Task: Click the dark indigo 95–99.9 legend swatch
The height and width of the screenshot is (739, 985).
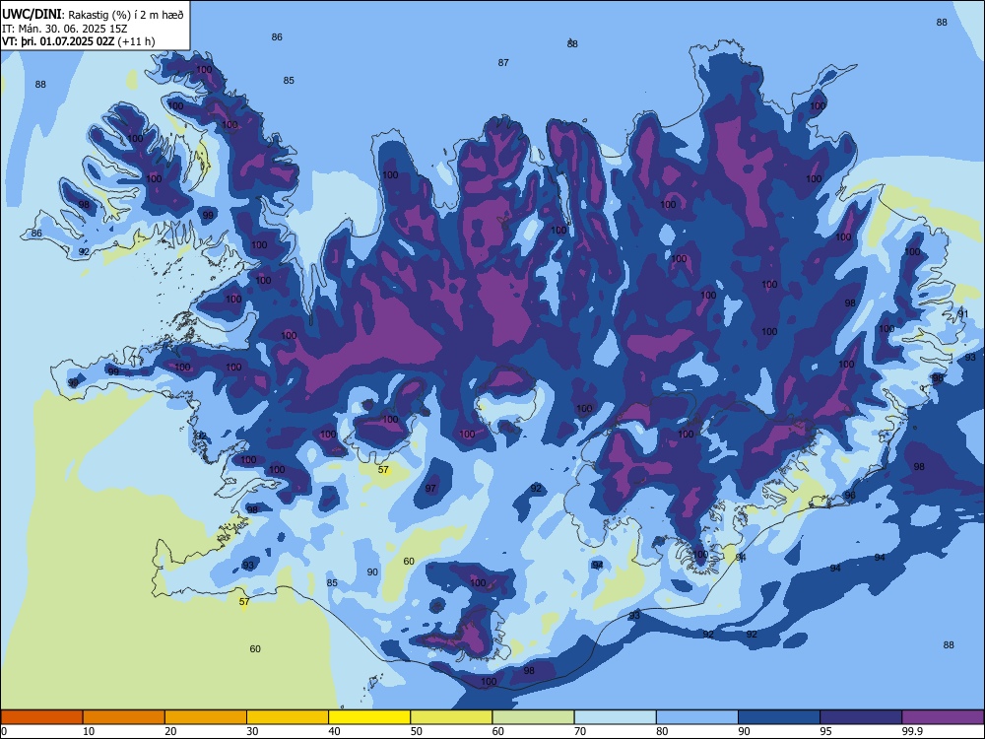Action: coord(861,717)
